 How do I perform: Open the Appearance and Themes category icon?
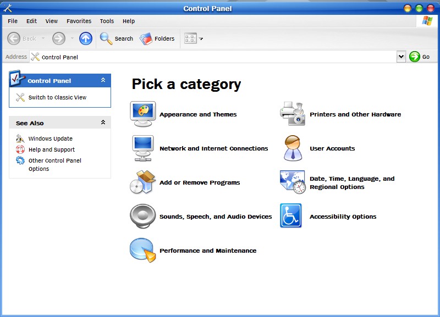[x=143, y=114]
